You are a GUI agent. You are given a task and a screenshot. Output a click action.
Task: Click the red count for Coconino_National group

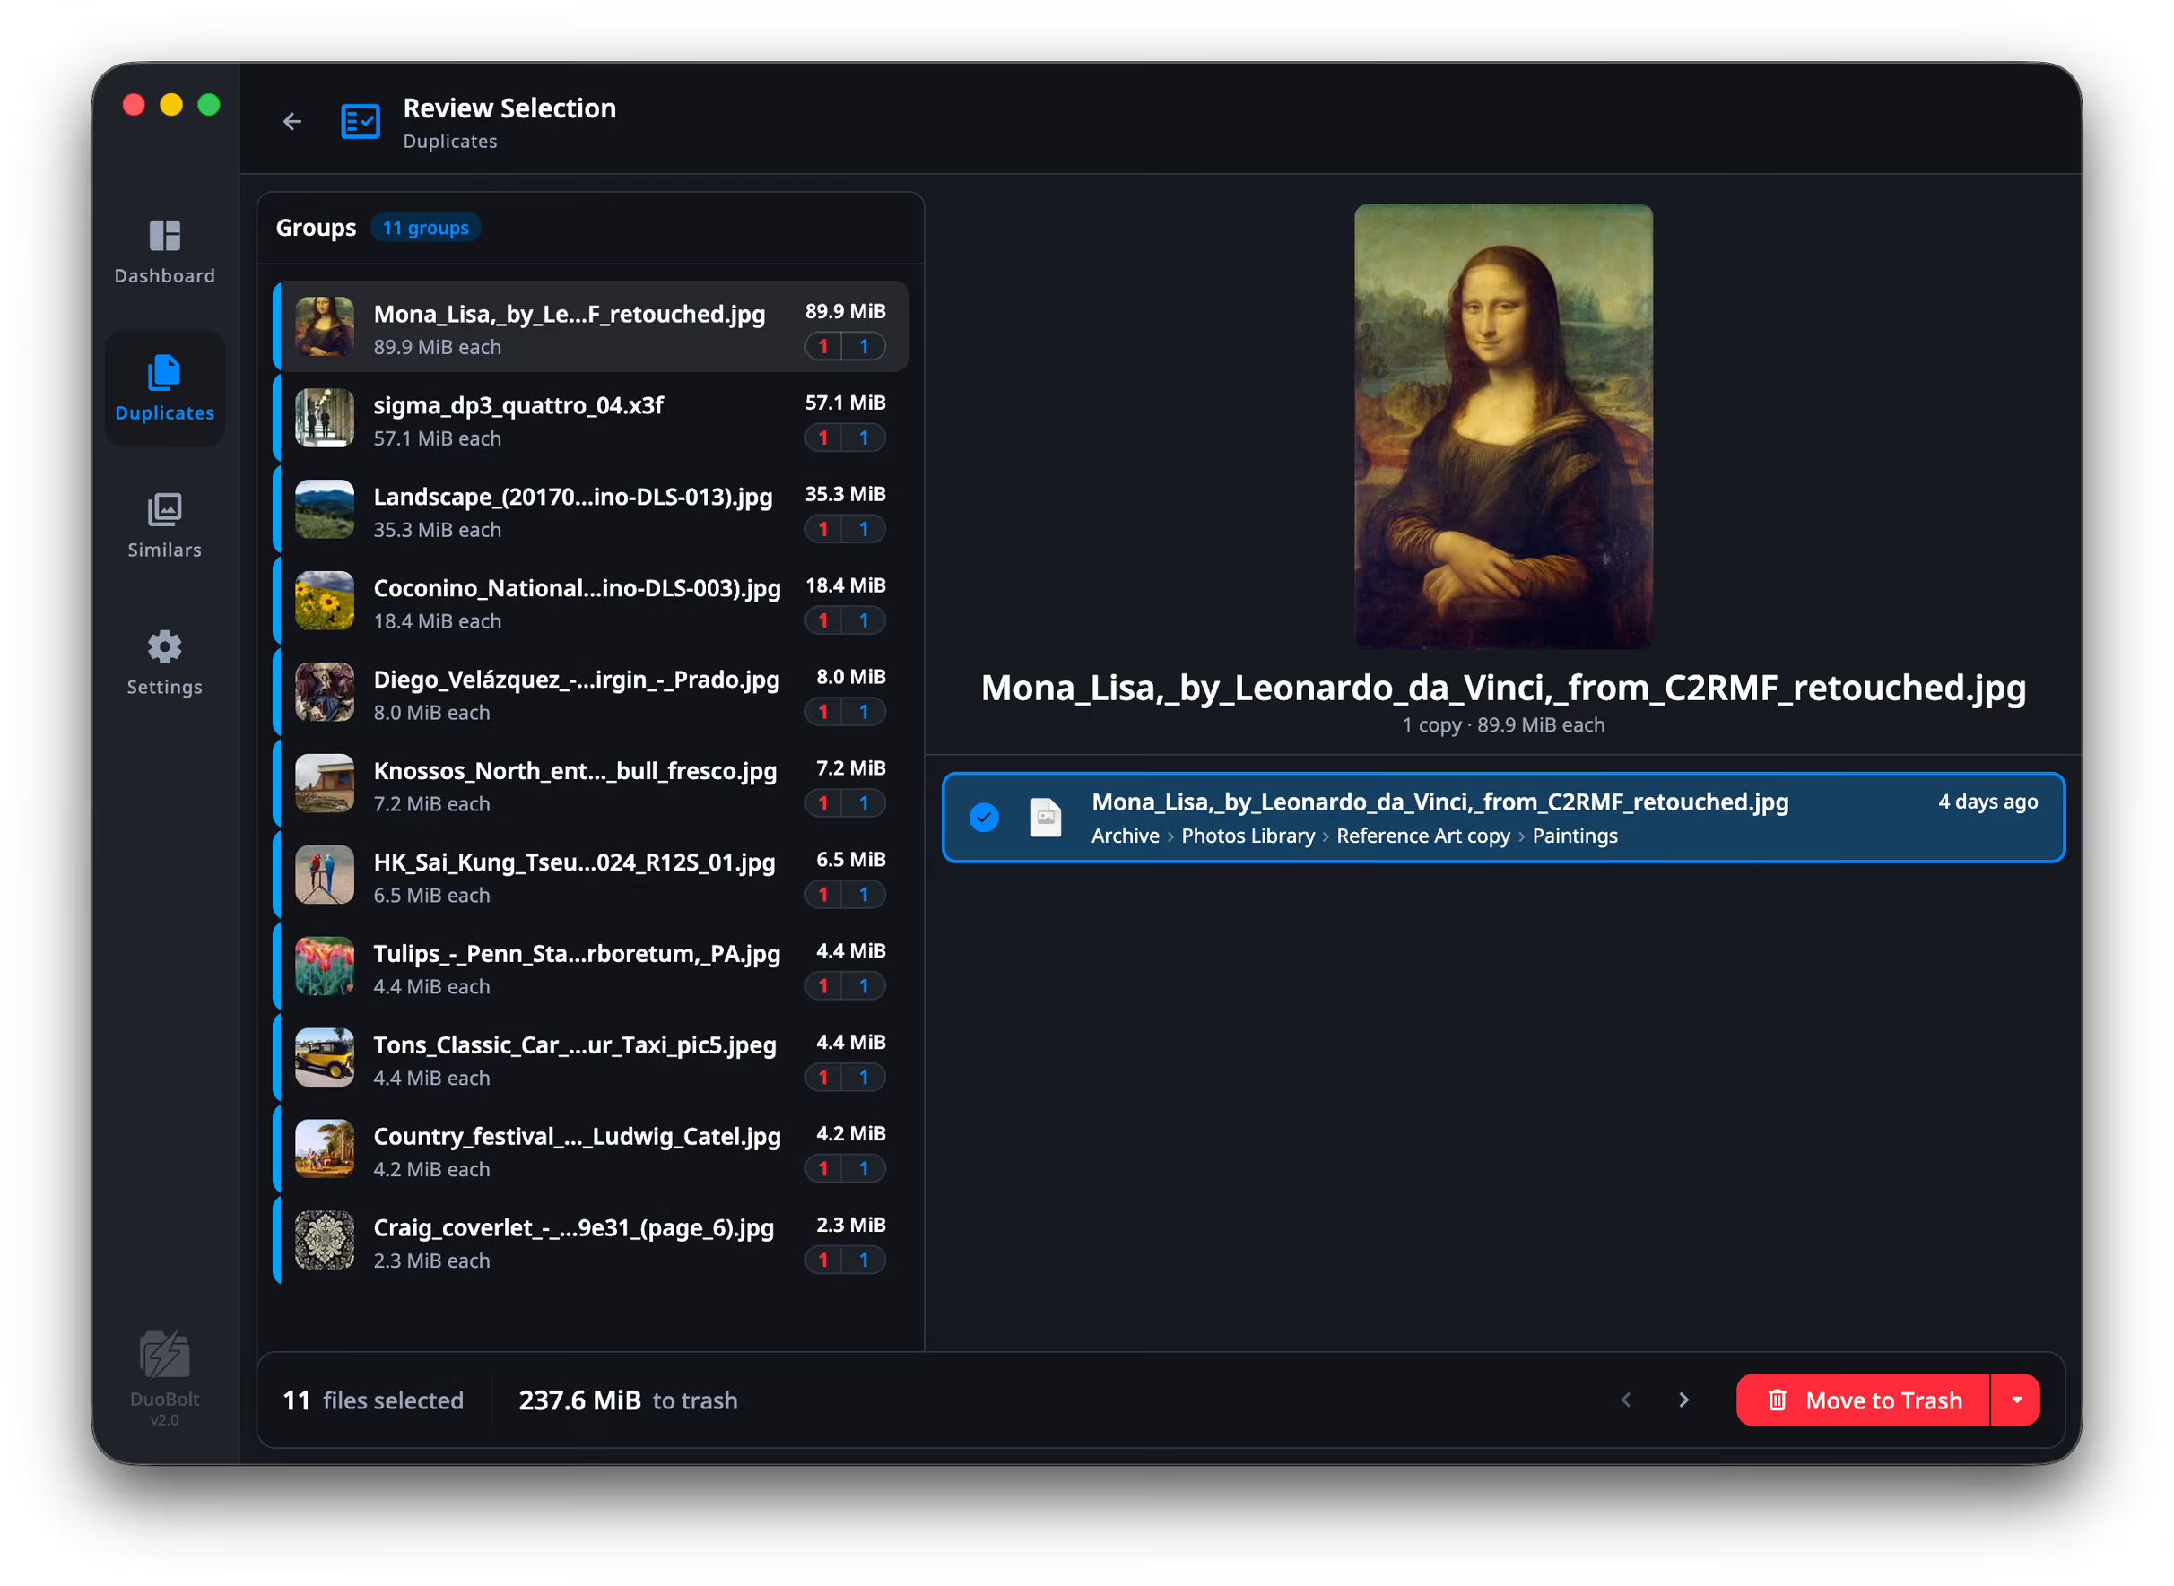[x=823, y=621]
